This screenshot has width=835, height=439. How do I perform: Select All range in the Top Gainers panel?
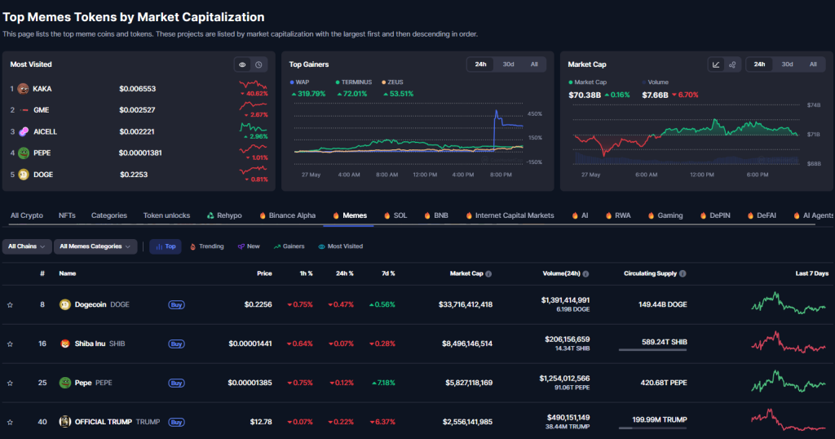click(x=534, y=64)
